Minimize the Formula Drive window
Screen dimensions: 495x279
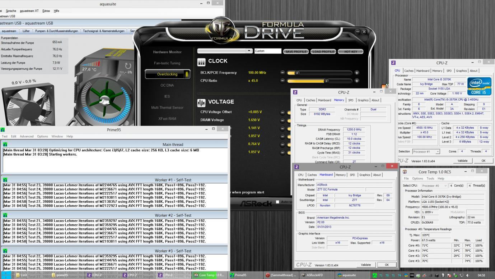tap(358, 32)
